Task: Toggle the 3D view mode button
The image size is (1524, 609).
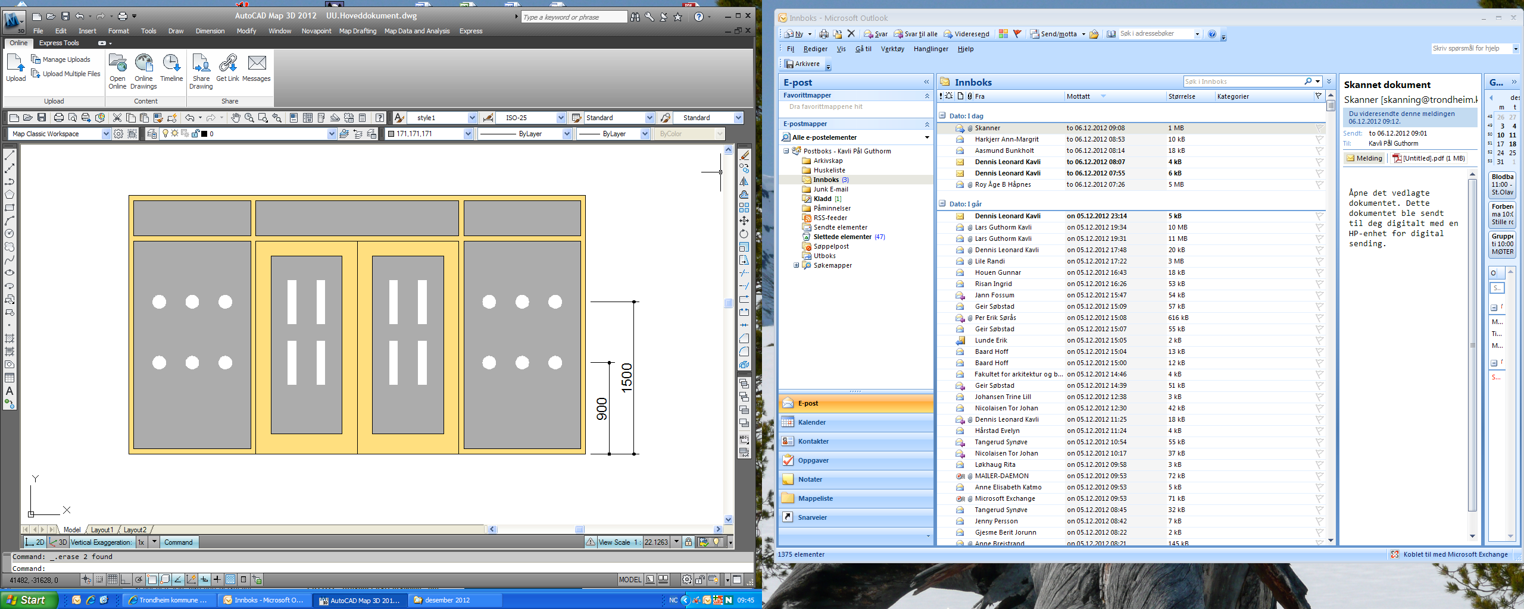Action: (x=58, y=542)
